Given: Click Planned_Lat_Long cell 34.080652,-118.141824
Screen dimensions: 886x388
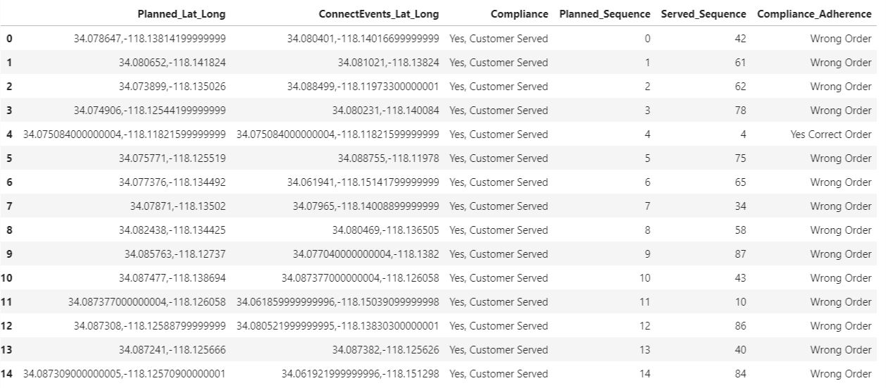Looking at the screenshot, I should pos(172,63).
